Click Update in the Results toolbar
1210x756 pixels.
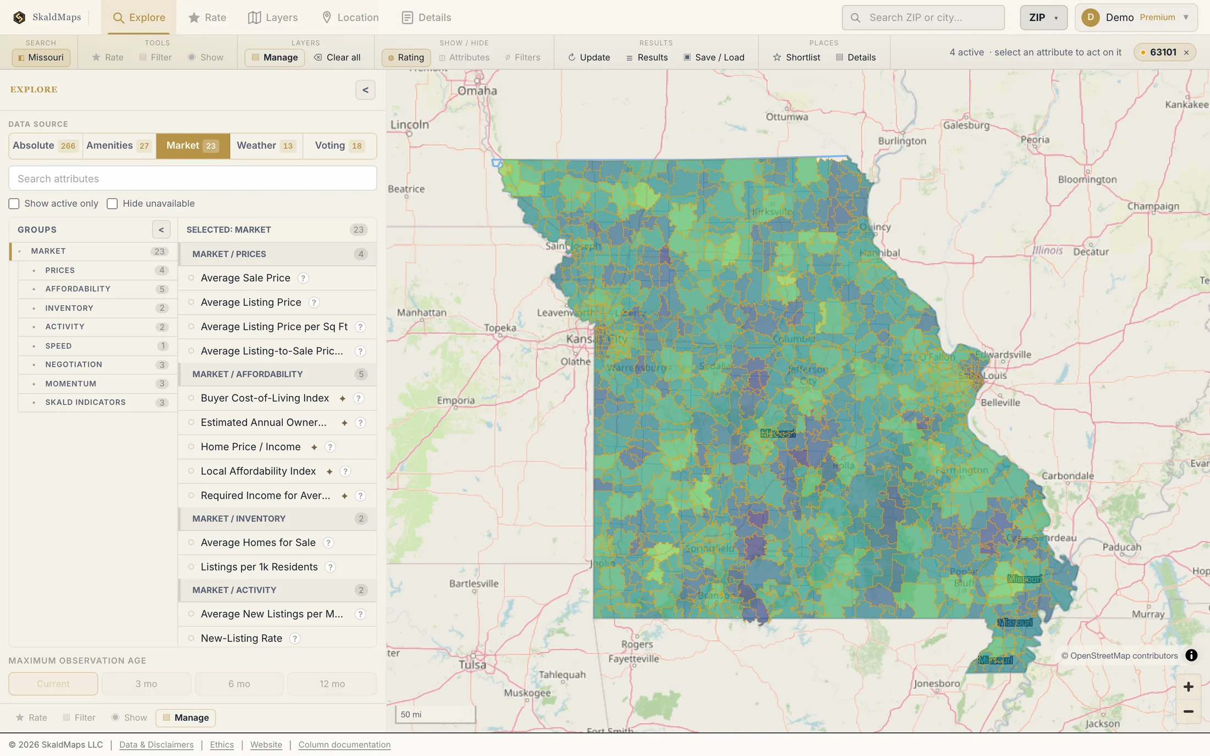coord(589,57)
